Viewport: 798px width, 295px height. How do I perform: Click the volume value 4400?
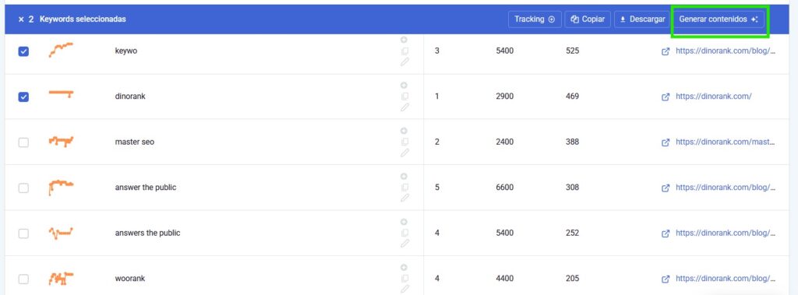pos(504,278)
